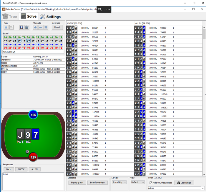
Task: Open the Board overview statistics
Action: coord(97,183)
